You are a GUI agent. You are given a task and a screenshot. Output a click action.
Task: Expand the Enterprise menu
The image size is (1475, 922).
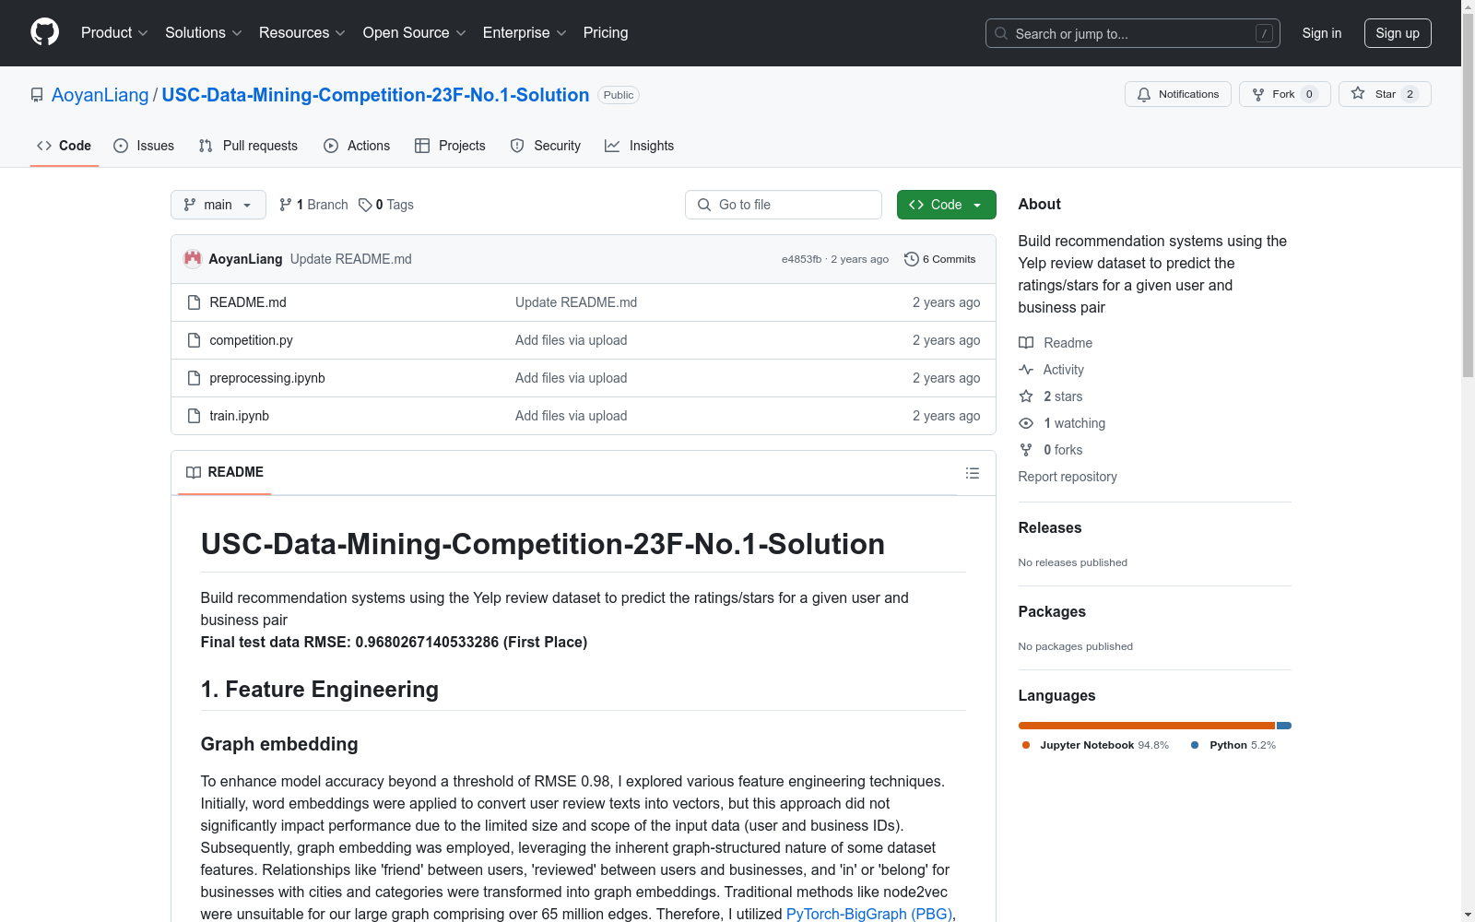524,32
